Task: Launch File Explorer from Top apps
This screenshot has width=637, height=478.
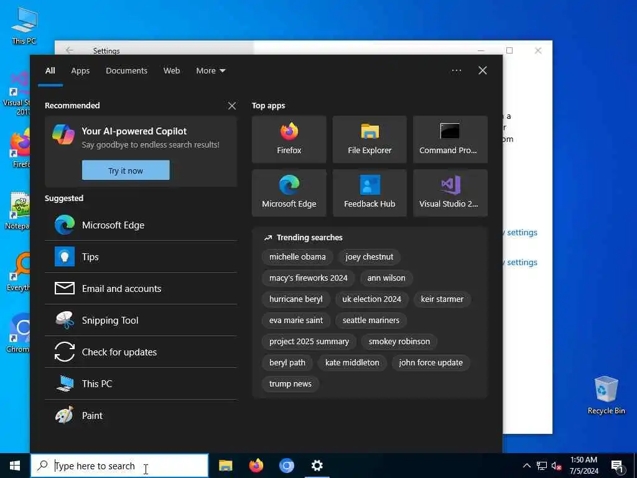Action: (370, 139)
